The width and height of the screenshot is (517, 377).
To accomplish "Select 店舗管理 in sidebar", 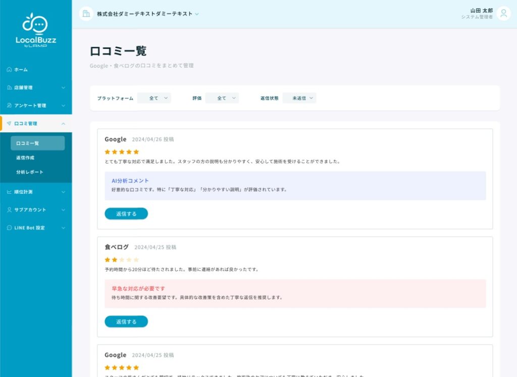I will pos(36,88).
